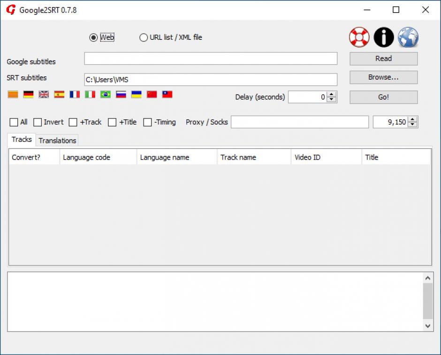Click the blue globe website icon
This screenshot has height=355, width=441.
[408, 37]
